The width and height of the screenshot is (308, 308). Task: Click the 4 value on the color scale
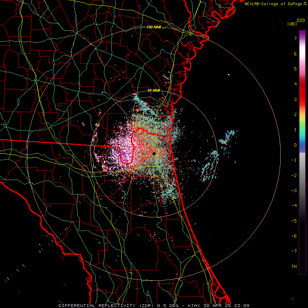point(295,84)
